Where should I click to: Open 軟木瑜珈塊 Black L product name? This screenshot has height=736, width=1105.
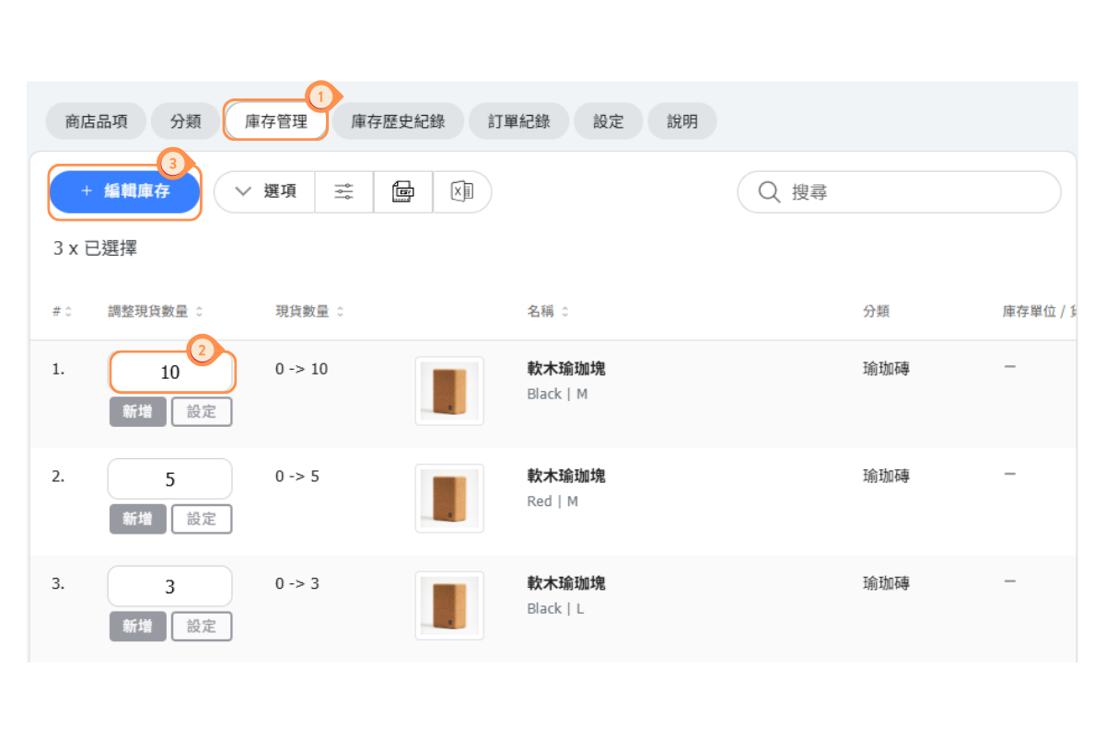(565, 583)
